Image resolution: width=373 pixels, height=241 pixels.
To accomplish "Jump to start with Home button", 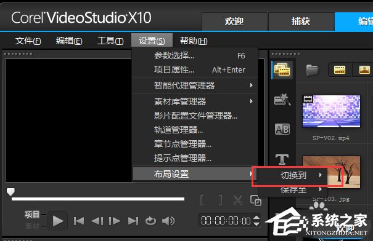I will click(79, 221).
